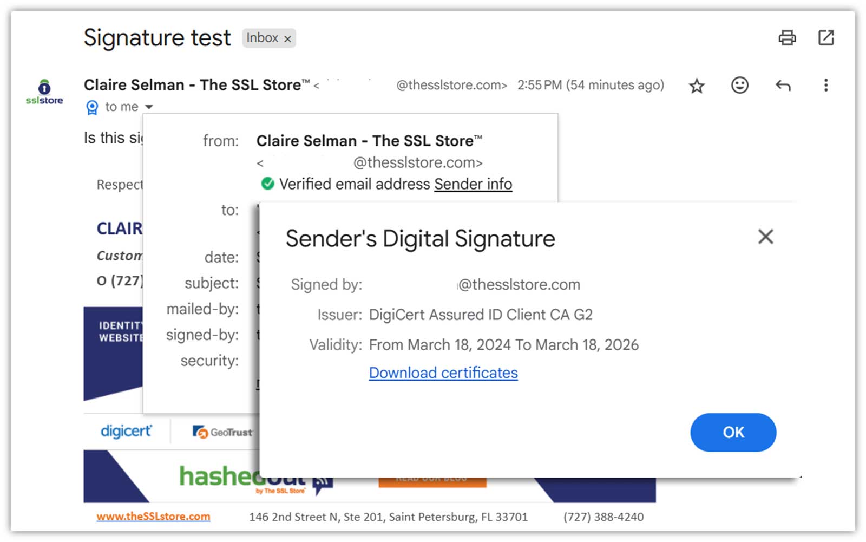The height and width of the screenshot is (542, 866).
Task: Reply to Claire Selman's email
Action: (783, 85)
